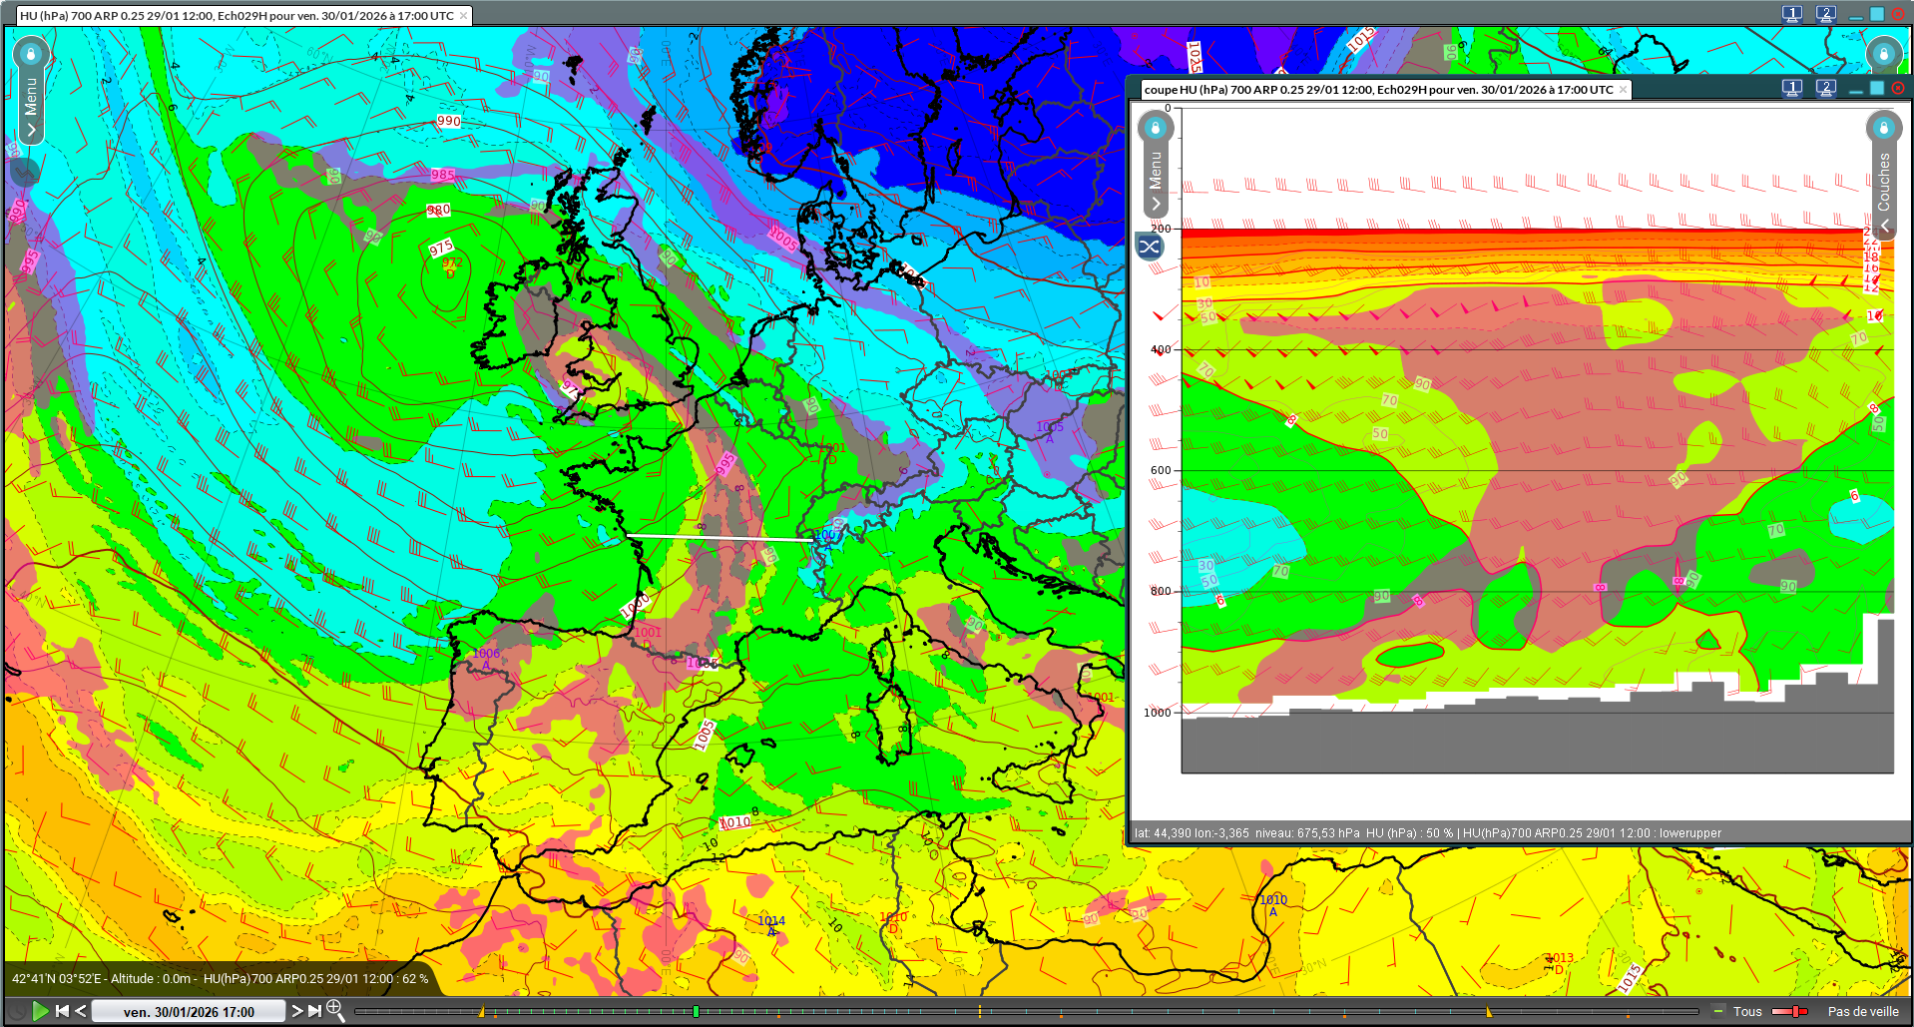Toggle the main map Menu padlock
This screenshot has width=1914, height=1027.
[31, 53]
